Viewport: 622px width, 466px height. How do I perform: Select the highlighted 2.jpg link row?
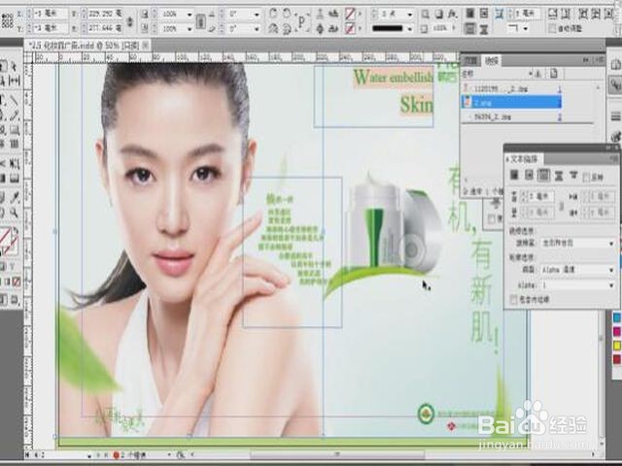pyautogui.click(x=512, y=102)
